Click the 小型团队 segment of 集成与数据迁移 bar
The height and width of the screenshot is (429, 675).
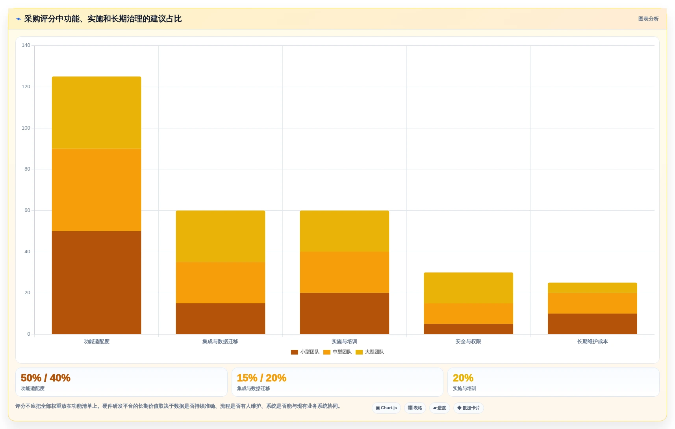point(221,319)
